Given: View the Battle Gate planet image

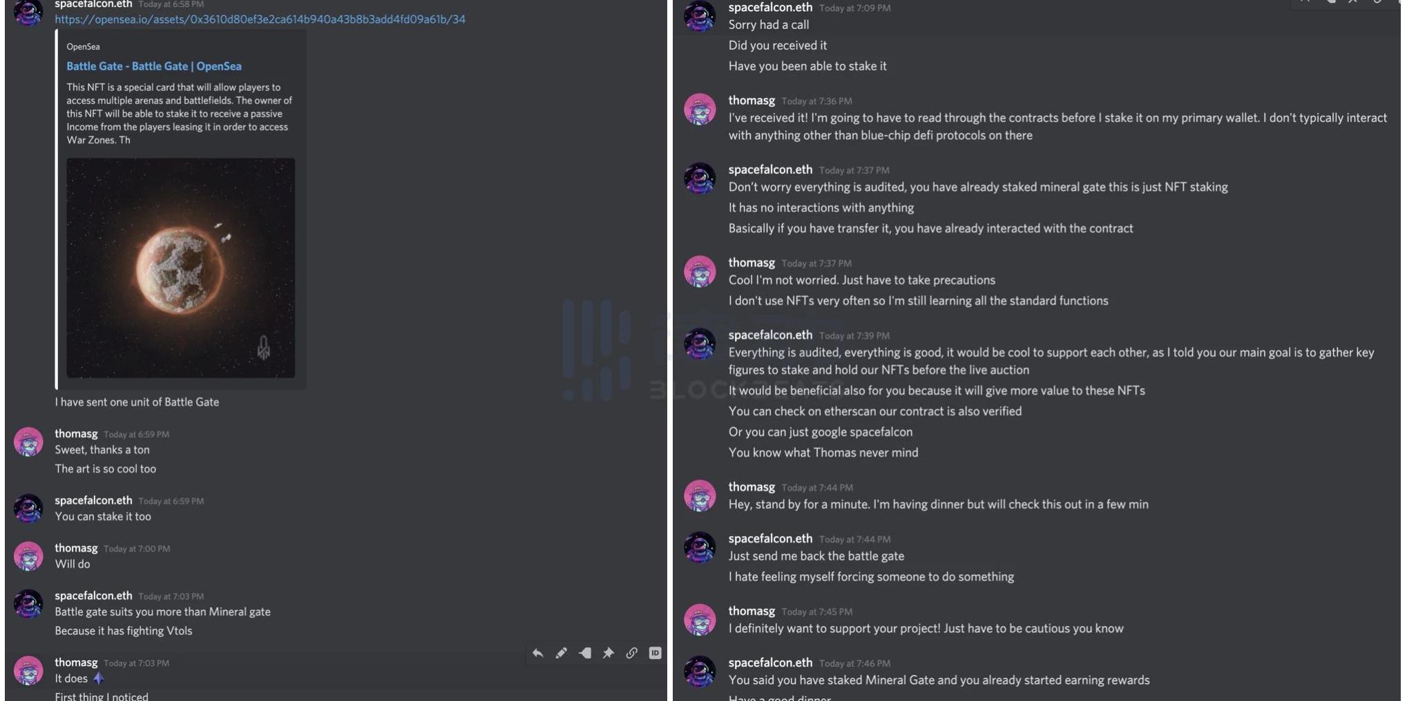Looking at the screenshot, I should click(x=180, y=268).
